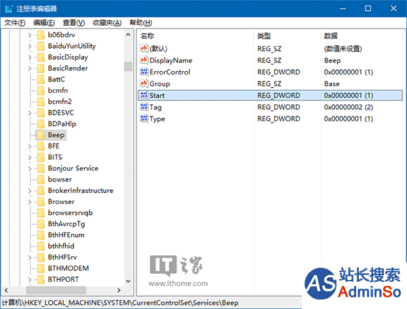Click the BDPaHlp folder icon

tap(41, 124)
